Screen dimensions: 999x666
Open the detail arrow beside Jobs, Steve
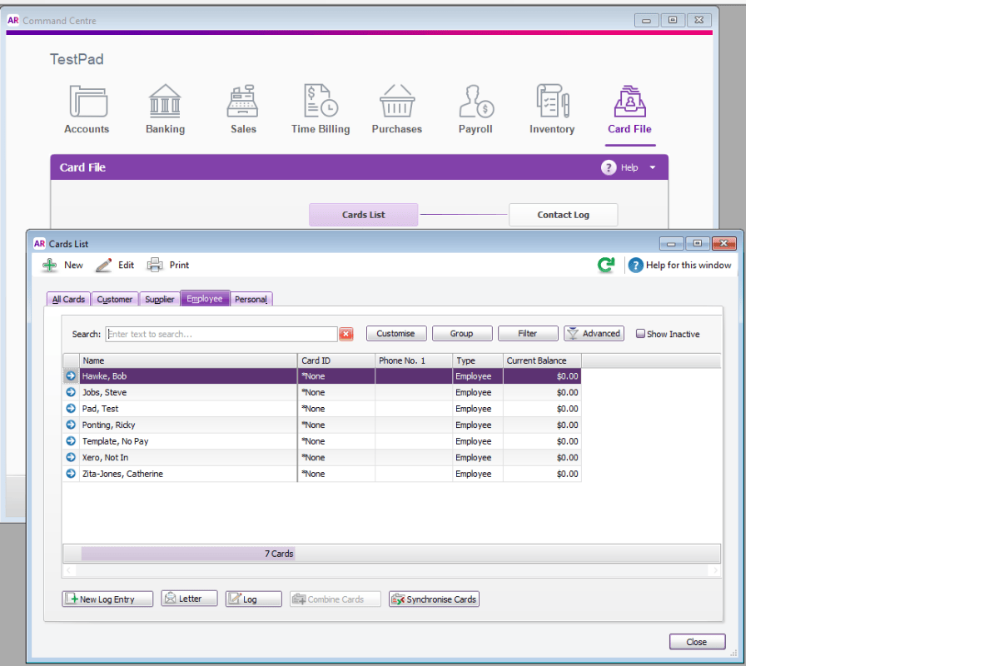[x=70, y=392]
